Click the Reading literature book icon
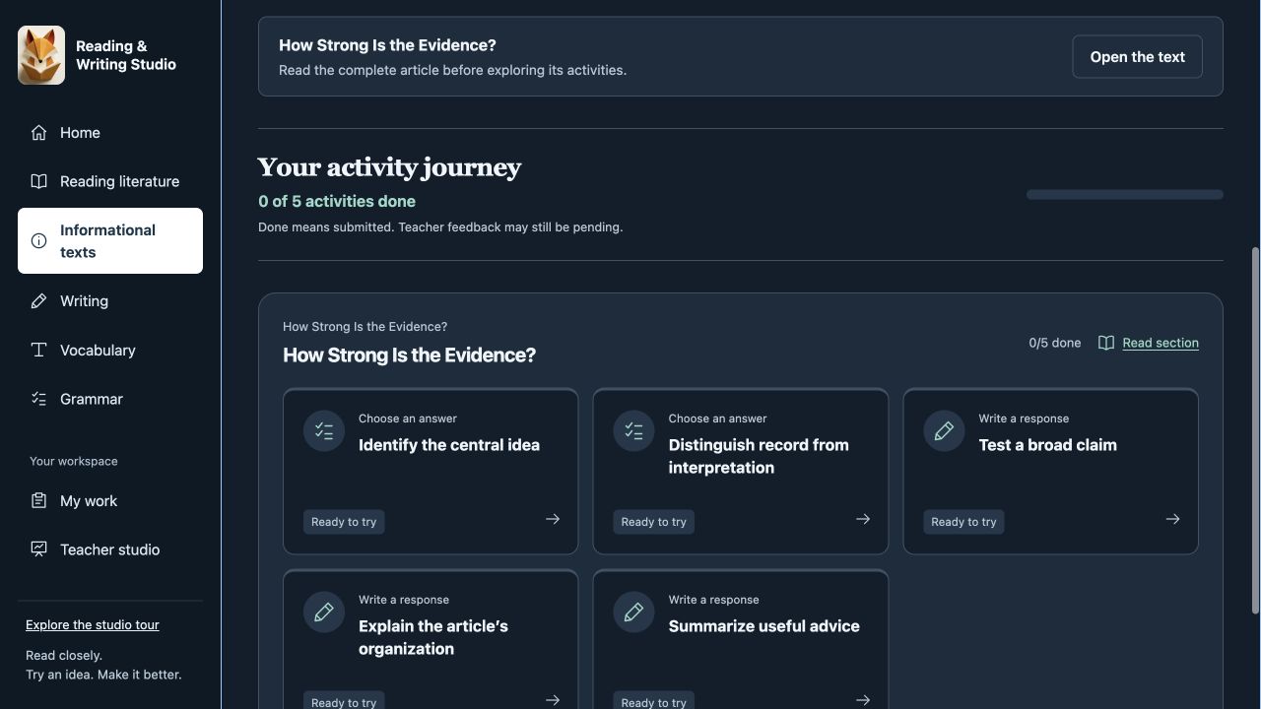1261x709 pixels. 38,181
